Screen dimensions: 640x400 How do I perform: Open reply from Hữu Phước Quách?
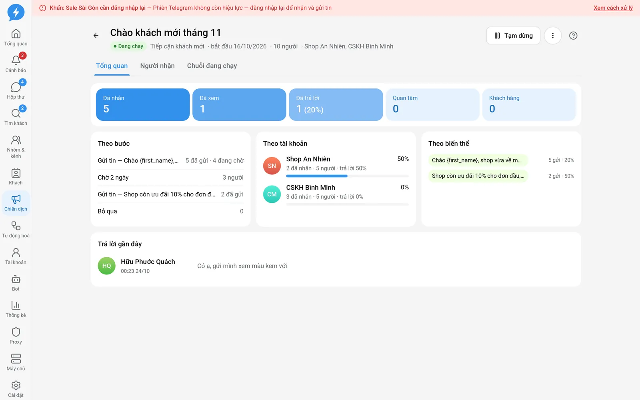(x=336, y=266)
